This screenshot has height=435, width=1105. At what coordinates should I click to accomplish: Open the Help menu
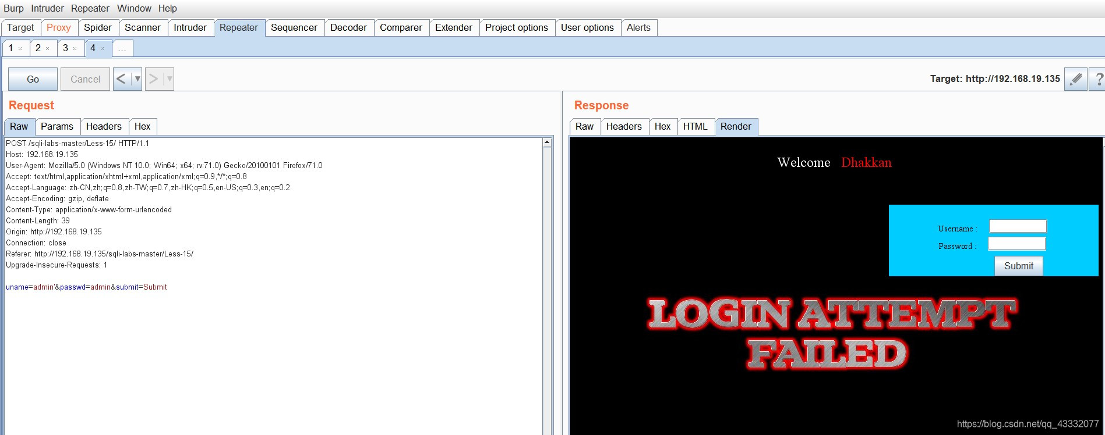[168, 8]
